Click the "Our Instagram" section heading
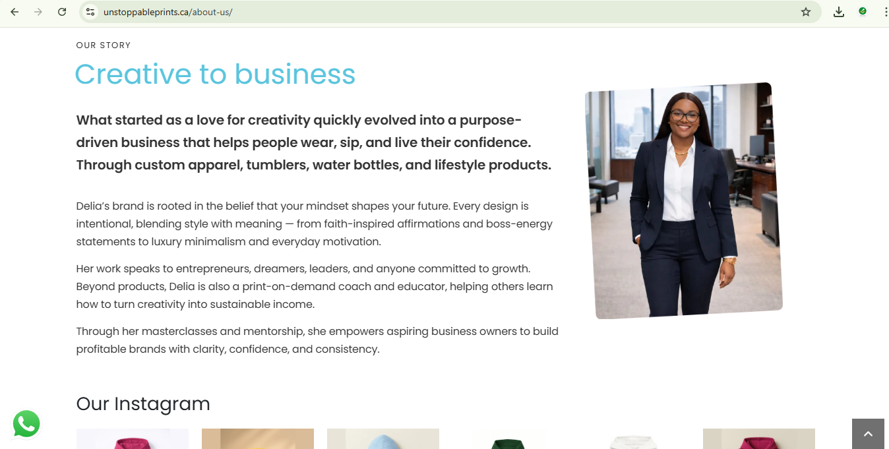The image size is (889, 449). point(143,404)
